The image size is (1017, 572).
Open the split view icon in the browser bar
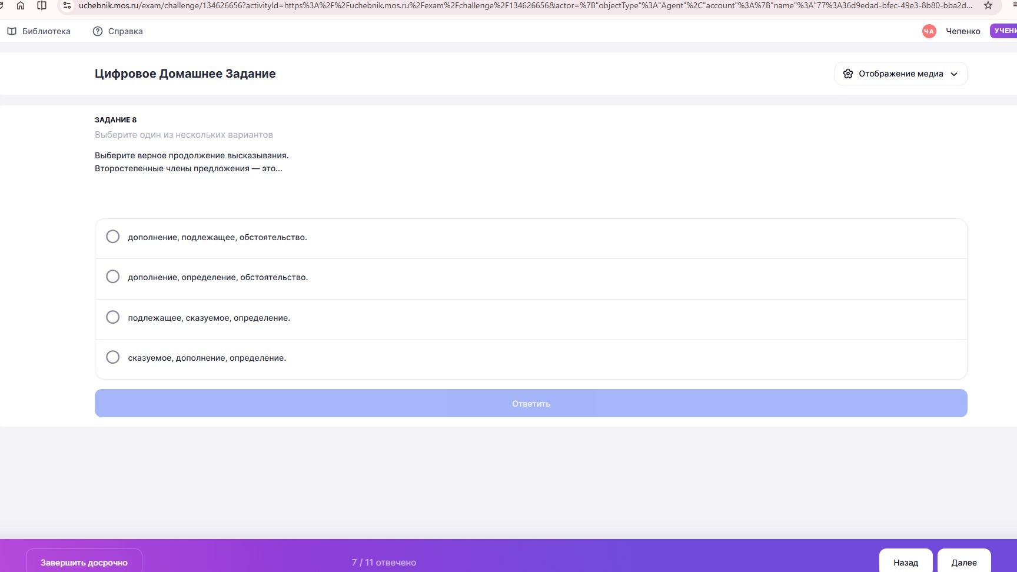(42, 5)
